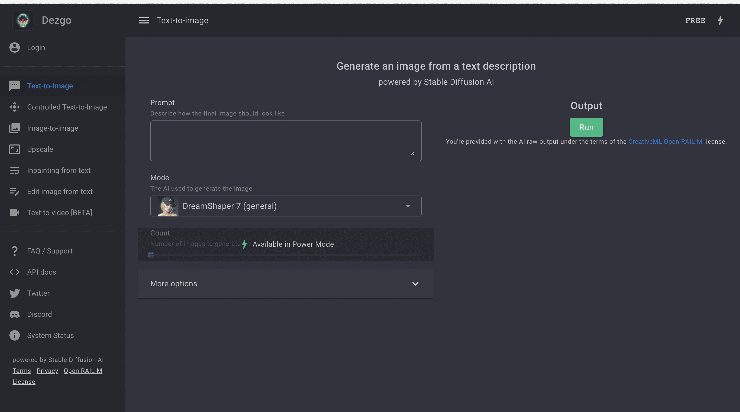The width and height of the screenshot is (740, 412).
Task: Click the Count slider handle
Action: click(151, 255)
